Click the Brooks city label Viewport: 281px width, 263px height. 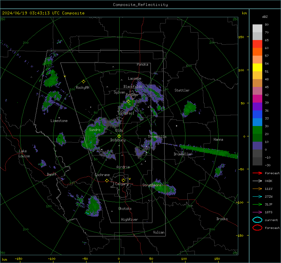(222, 219)
